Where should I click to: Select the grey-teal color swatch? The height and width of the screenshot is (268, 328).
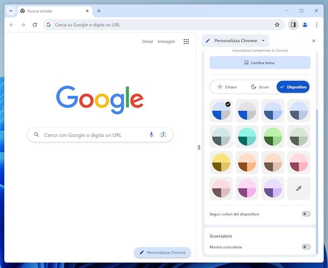click(x=221, y=136)
